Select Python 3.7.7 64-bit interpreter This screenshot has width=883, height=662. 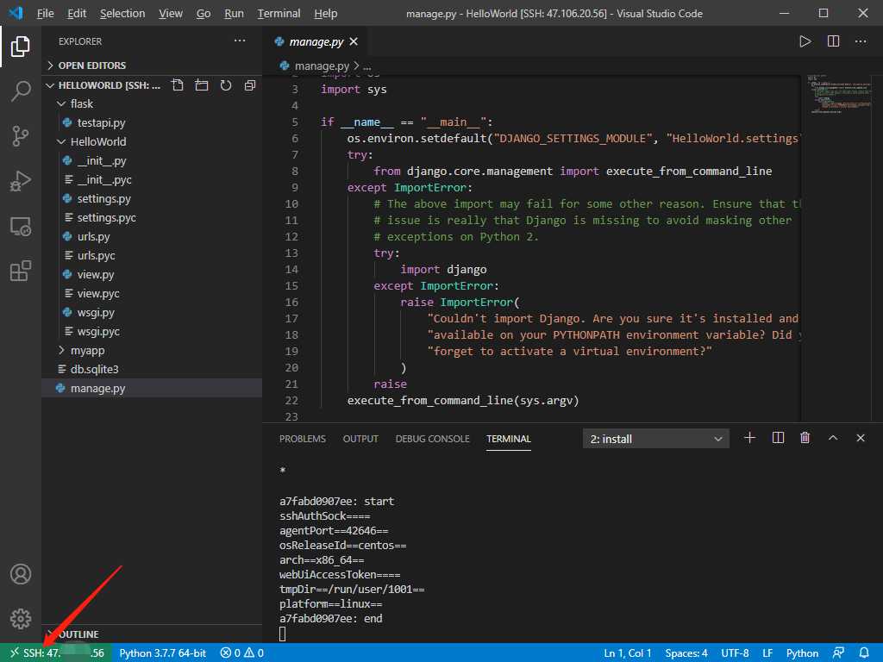coord(163,653)
